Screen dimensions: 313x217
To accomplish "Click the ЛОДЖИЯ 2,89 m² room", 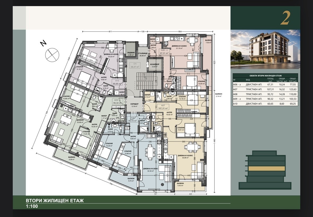I will 131,50.
